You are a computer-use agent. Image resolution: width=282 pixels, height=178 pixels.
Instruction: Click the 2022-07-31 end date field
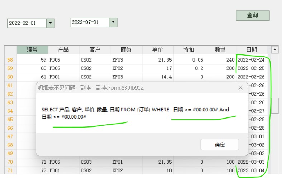[x=89, y=22]
